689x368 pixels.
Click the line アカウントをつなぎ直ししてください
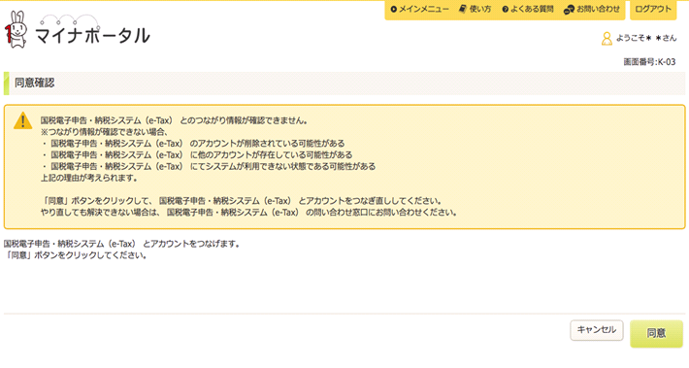coord(242,201)
